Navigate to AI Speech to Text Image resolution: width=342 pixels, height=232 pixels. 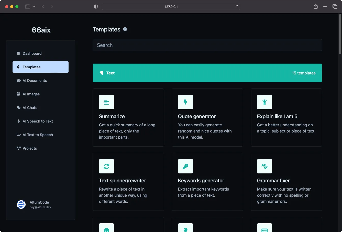pyautogui.click(x=38, y=121)
